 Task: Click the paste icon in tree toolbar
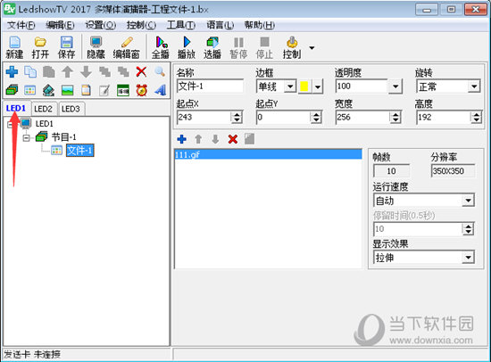tap(49, 72)
